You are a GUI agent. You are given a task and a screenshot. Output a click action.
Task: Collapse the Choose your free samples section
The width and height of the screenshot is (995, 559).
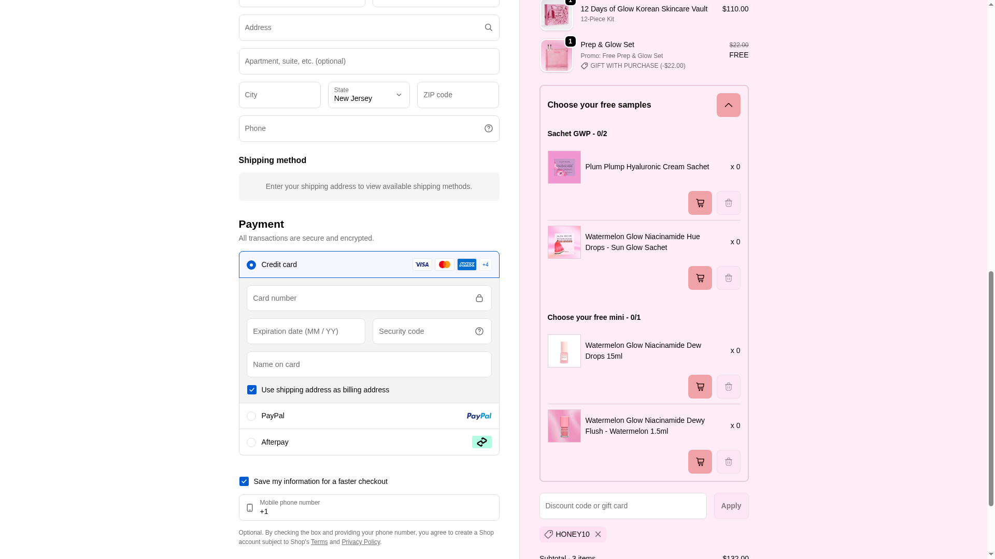pyautogui.click(x=728, y=105)
